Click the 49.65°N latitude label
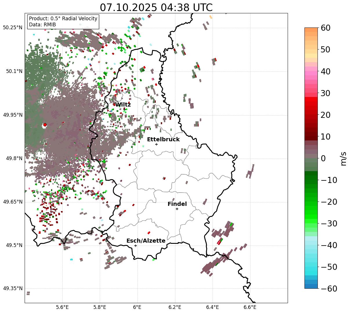Image resolution: width=350 pixels, height=313 pixels. tap(12, 202)
